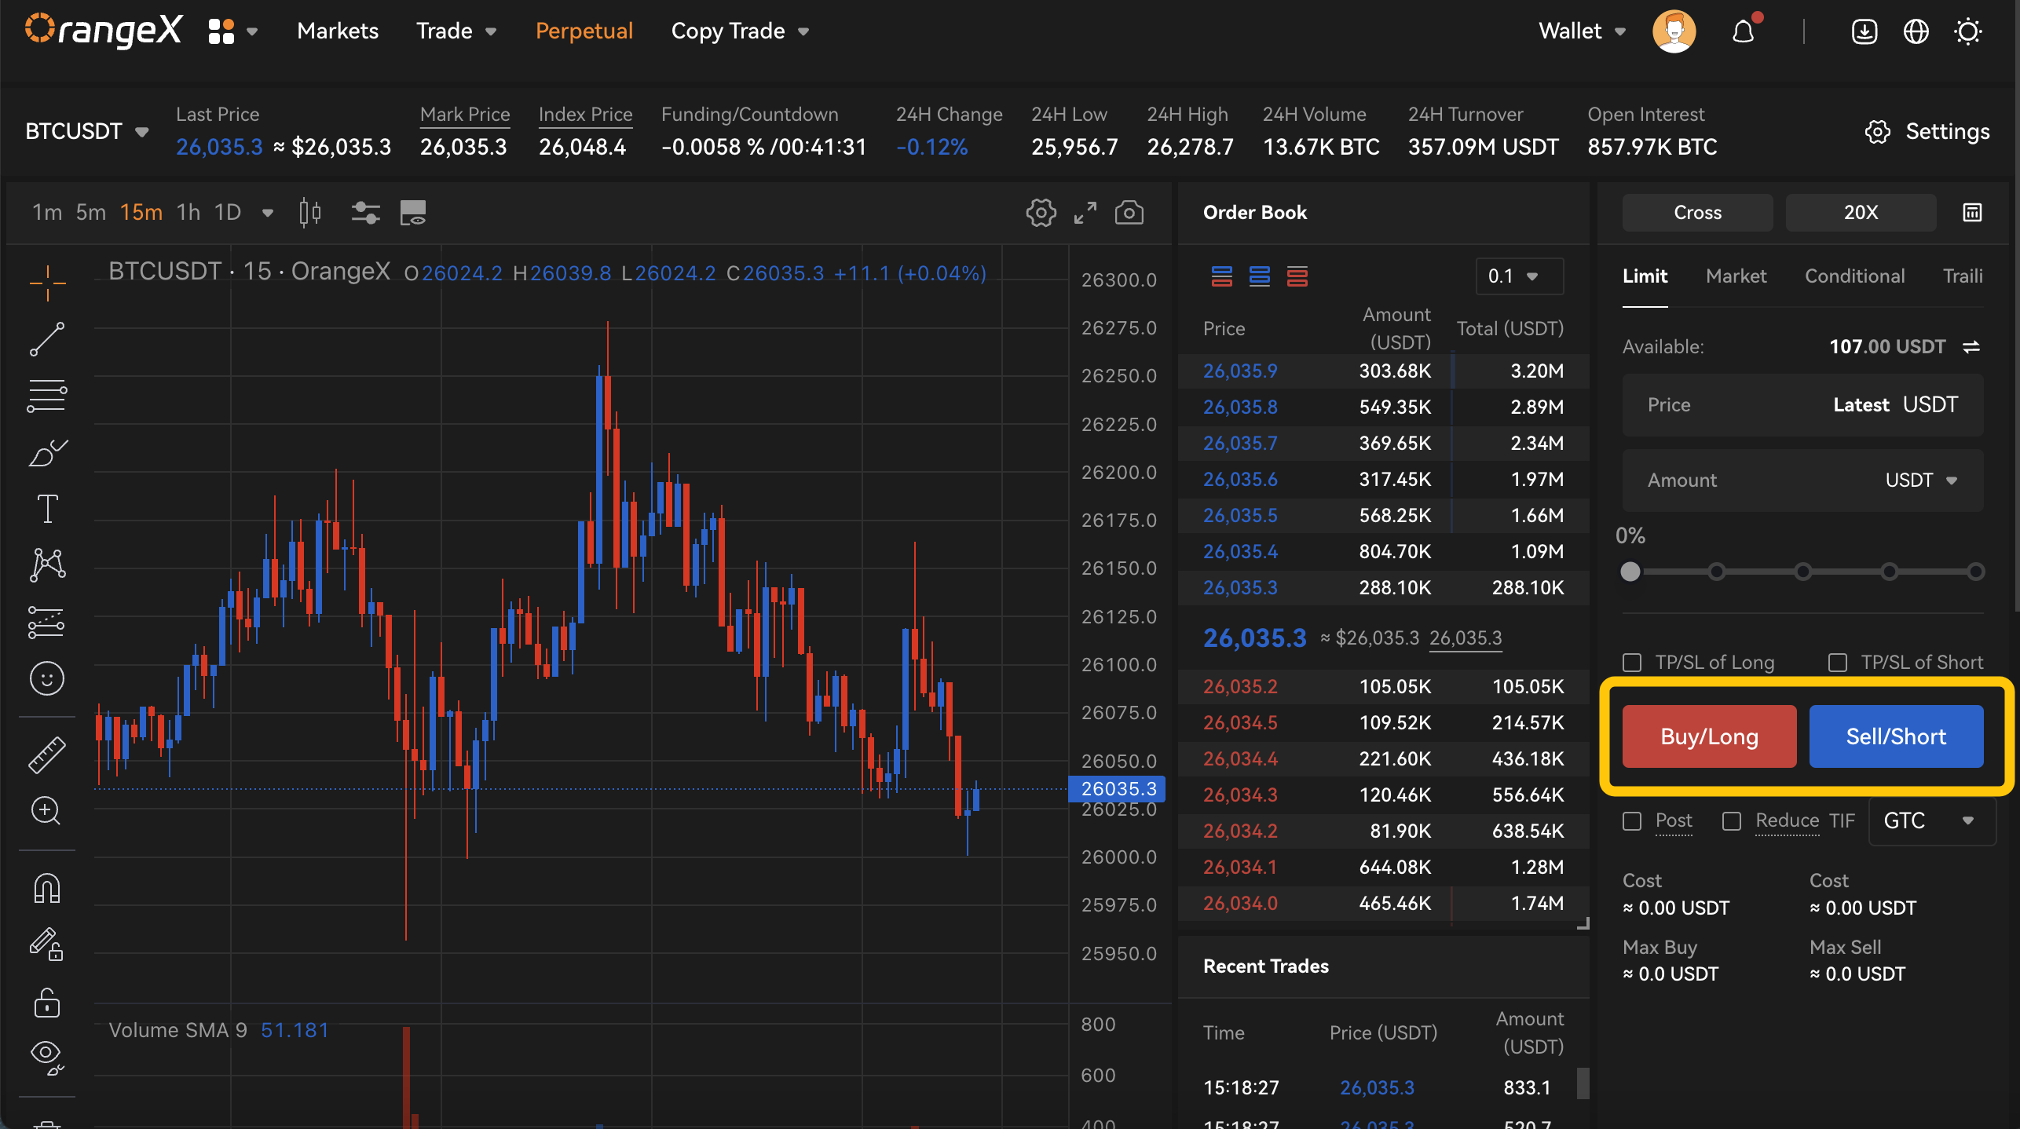This screenshot has width=2020, height=1129.
Task: Click the Sell/Short button
Action: (1896, 736)
